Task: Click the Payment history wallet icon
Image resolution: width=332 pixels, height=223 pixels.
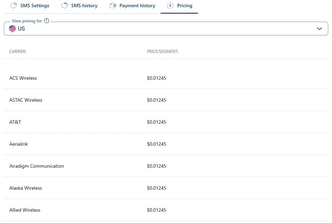Action: (113, 5)
